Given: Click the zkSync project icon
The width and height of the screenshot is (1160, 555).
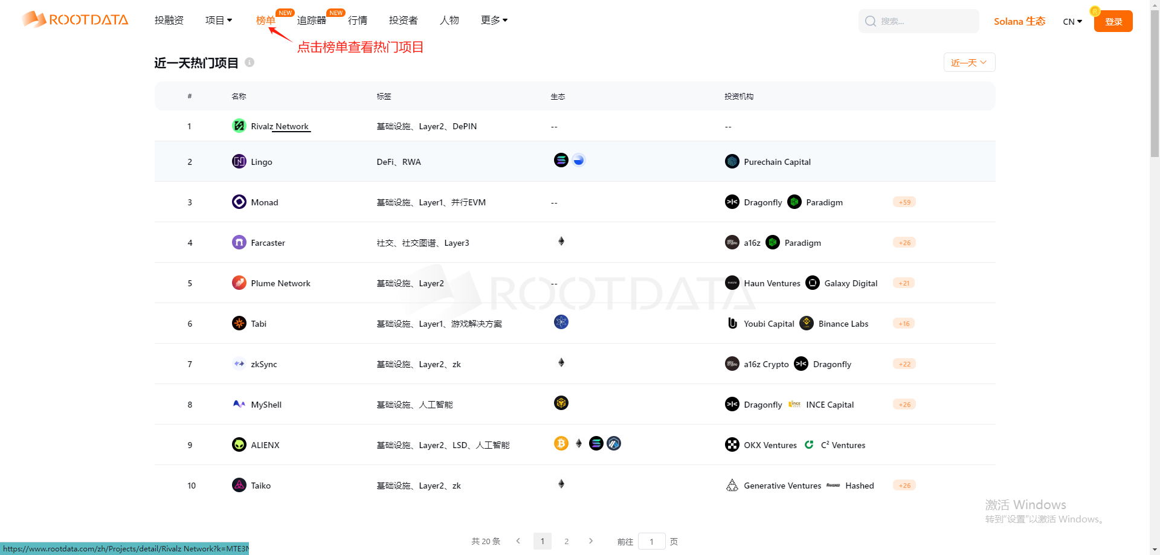Looking at the screenshot, I should coord(239,364).
